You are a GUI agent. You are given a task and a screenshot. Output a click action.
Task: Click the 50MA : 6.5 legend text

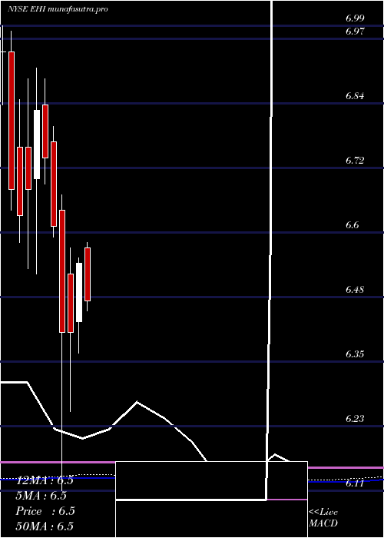click(45, 526)
